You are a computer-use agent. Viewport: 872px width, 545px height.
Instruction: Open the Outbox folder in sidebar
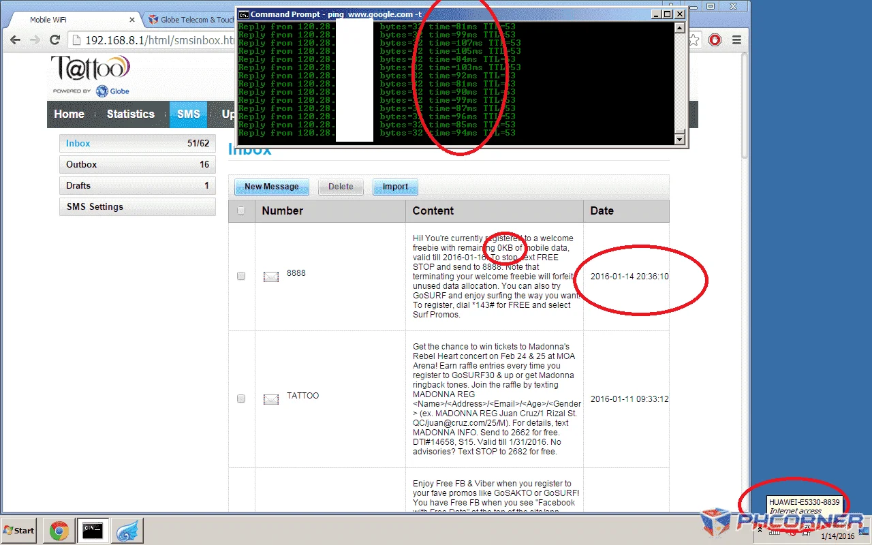tap(138, 165)
